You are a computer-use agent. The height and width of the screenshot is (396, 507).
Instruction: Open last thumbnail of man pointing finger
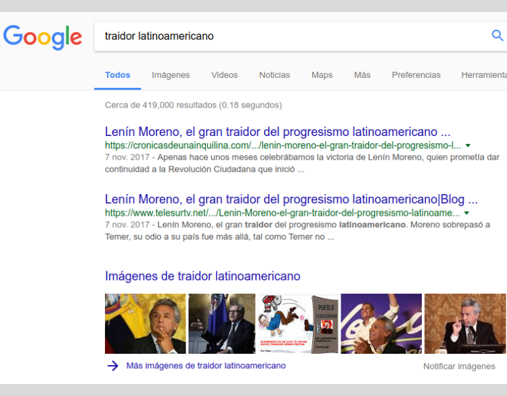(465, 323)
